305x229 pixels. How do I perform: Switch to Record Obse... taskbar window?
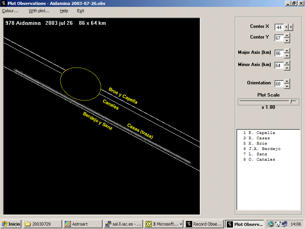point(204,224)
